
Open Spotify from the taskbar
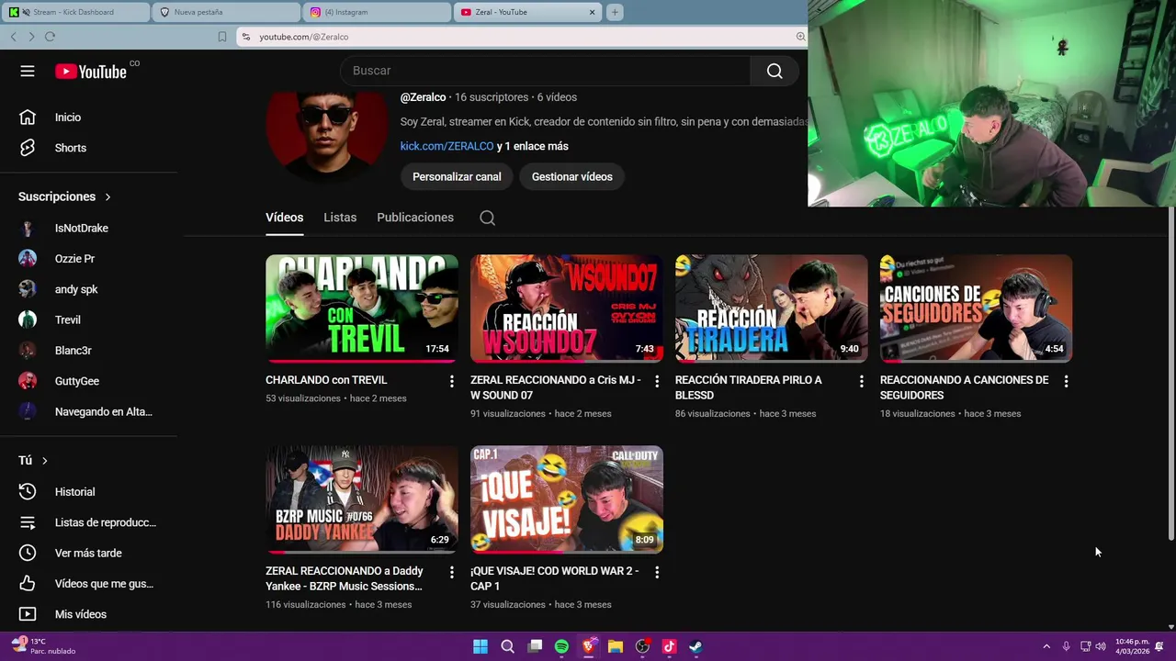coord(561,646)
